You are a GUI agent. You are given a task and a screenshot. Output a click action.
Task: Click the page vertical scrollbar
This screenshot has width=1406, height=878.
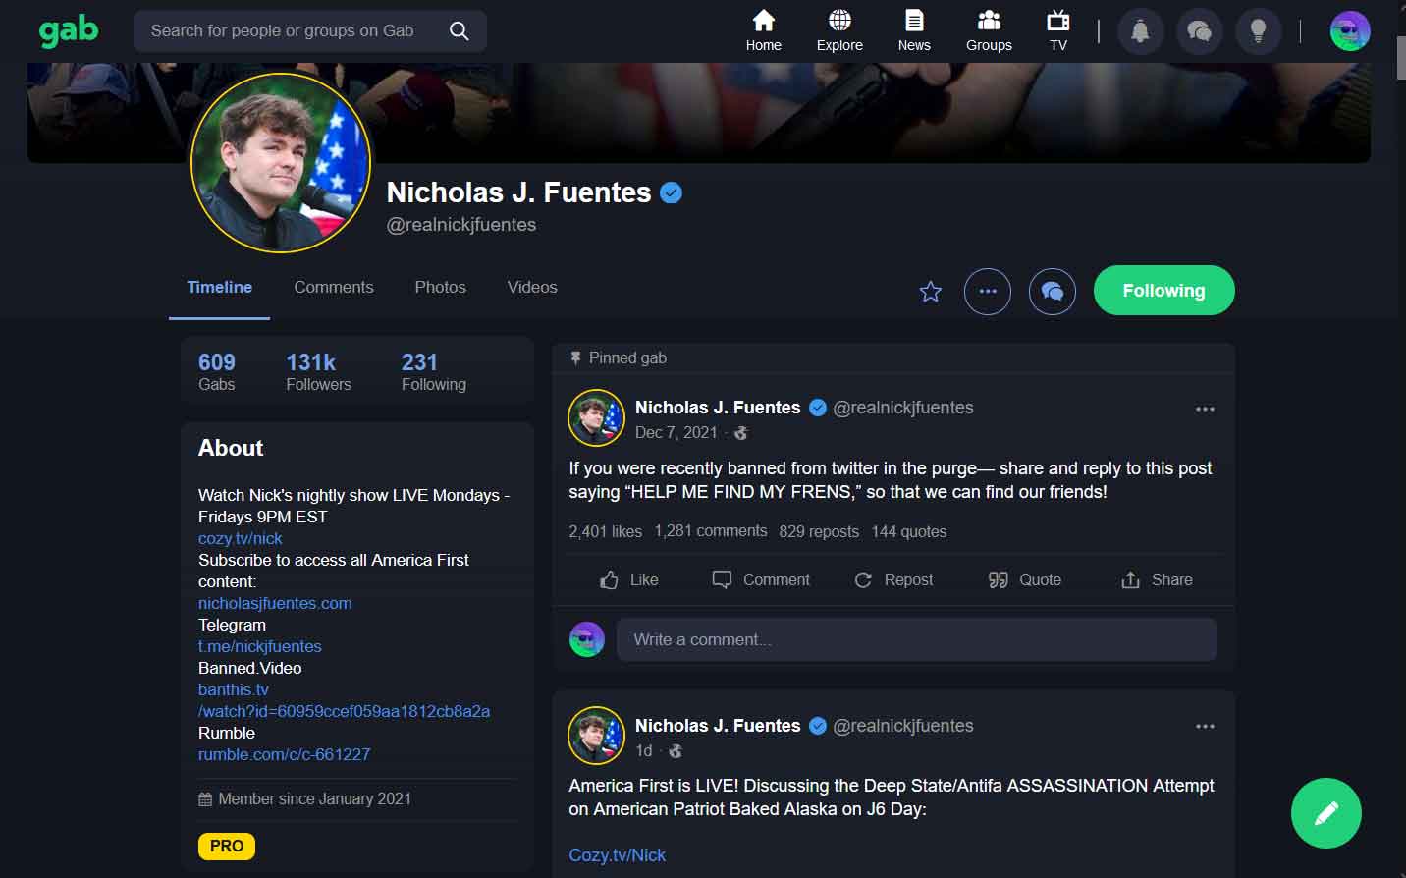click(x=1400, y=59)
